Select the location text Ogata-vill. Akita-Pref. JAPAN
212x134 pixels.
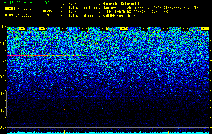point(132,8)
